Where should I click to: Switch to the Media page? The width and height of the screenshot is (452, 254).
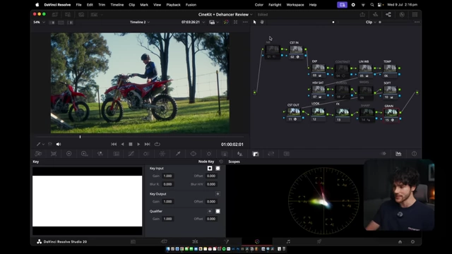pos(133,241)
